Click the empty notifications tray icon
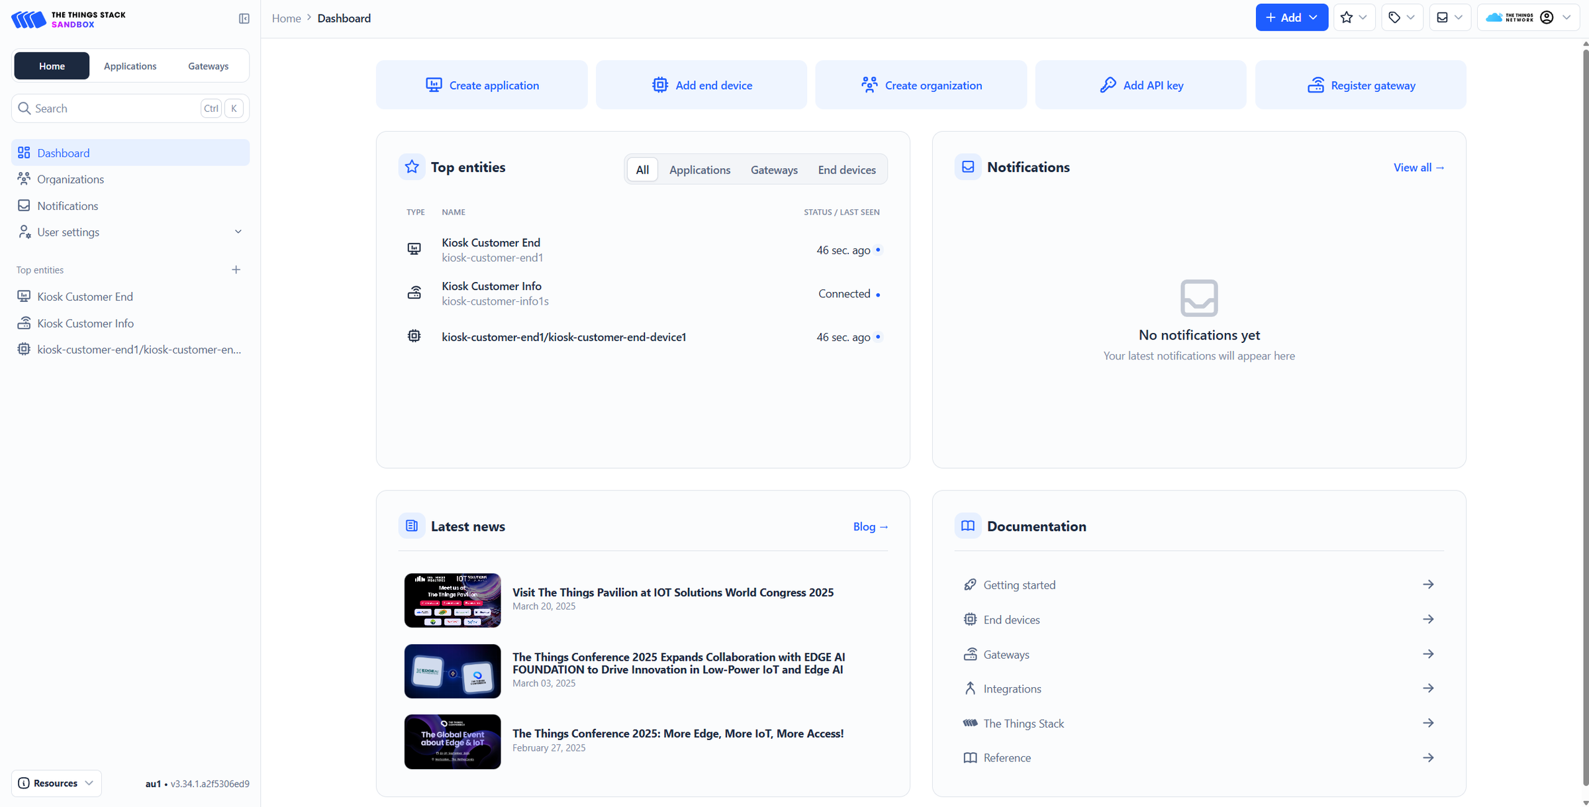This screenshot has width=1589, height=807. (1199, 298)
